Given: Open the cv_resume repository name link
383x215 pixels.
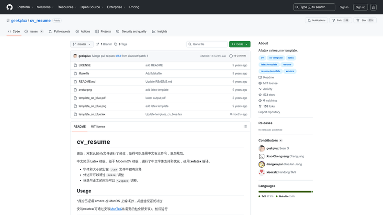Looking at the screenshot, I should [40, 21].
